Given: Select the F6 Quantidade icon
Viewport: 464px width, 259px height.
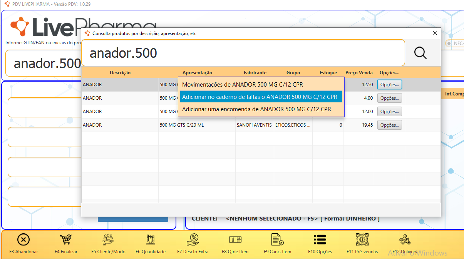Looking at the screenshot, I should click(151, 240).
